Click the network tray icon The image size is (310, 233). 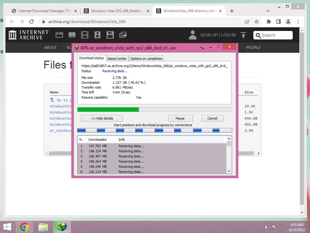(282, 227)
